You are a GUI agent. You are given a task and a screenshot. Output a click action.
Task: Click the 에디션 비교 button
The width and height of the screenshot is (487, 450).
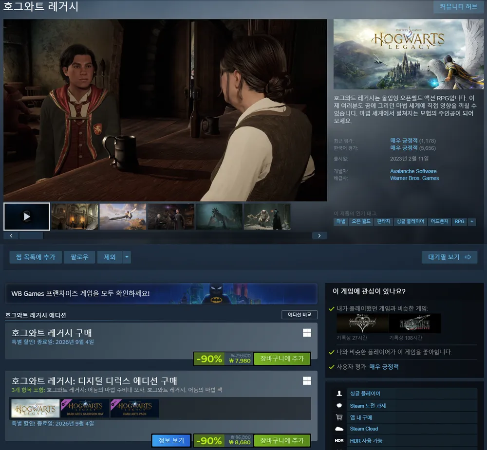[300, 314]
